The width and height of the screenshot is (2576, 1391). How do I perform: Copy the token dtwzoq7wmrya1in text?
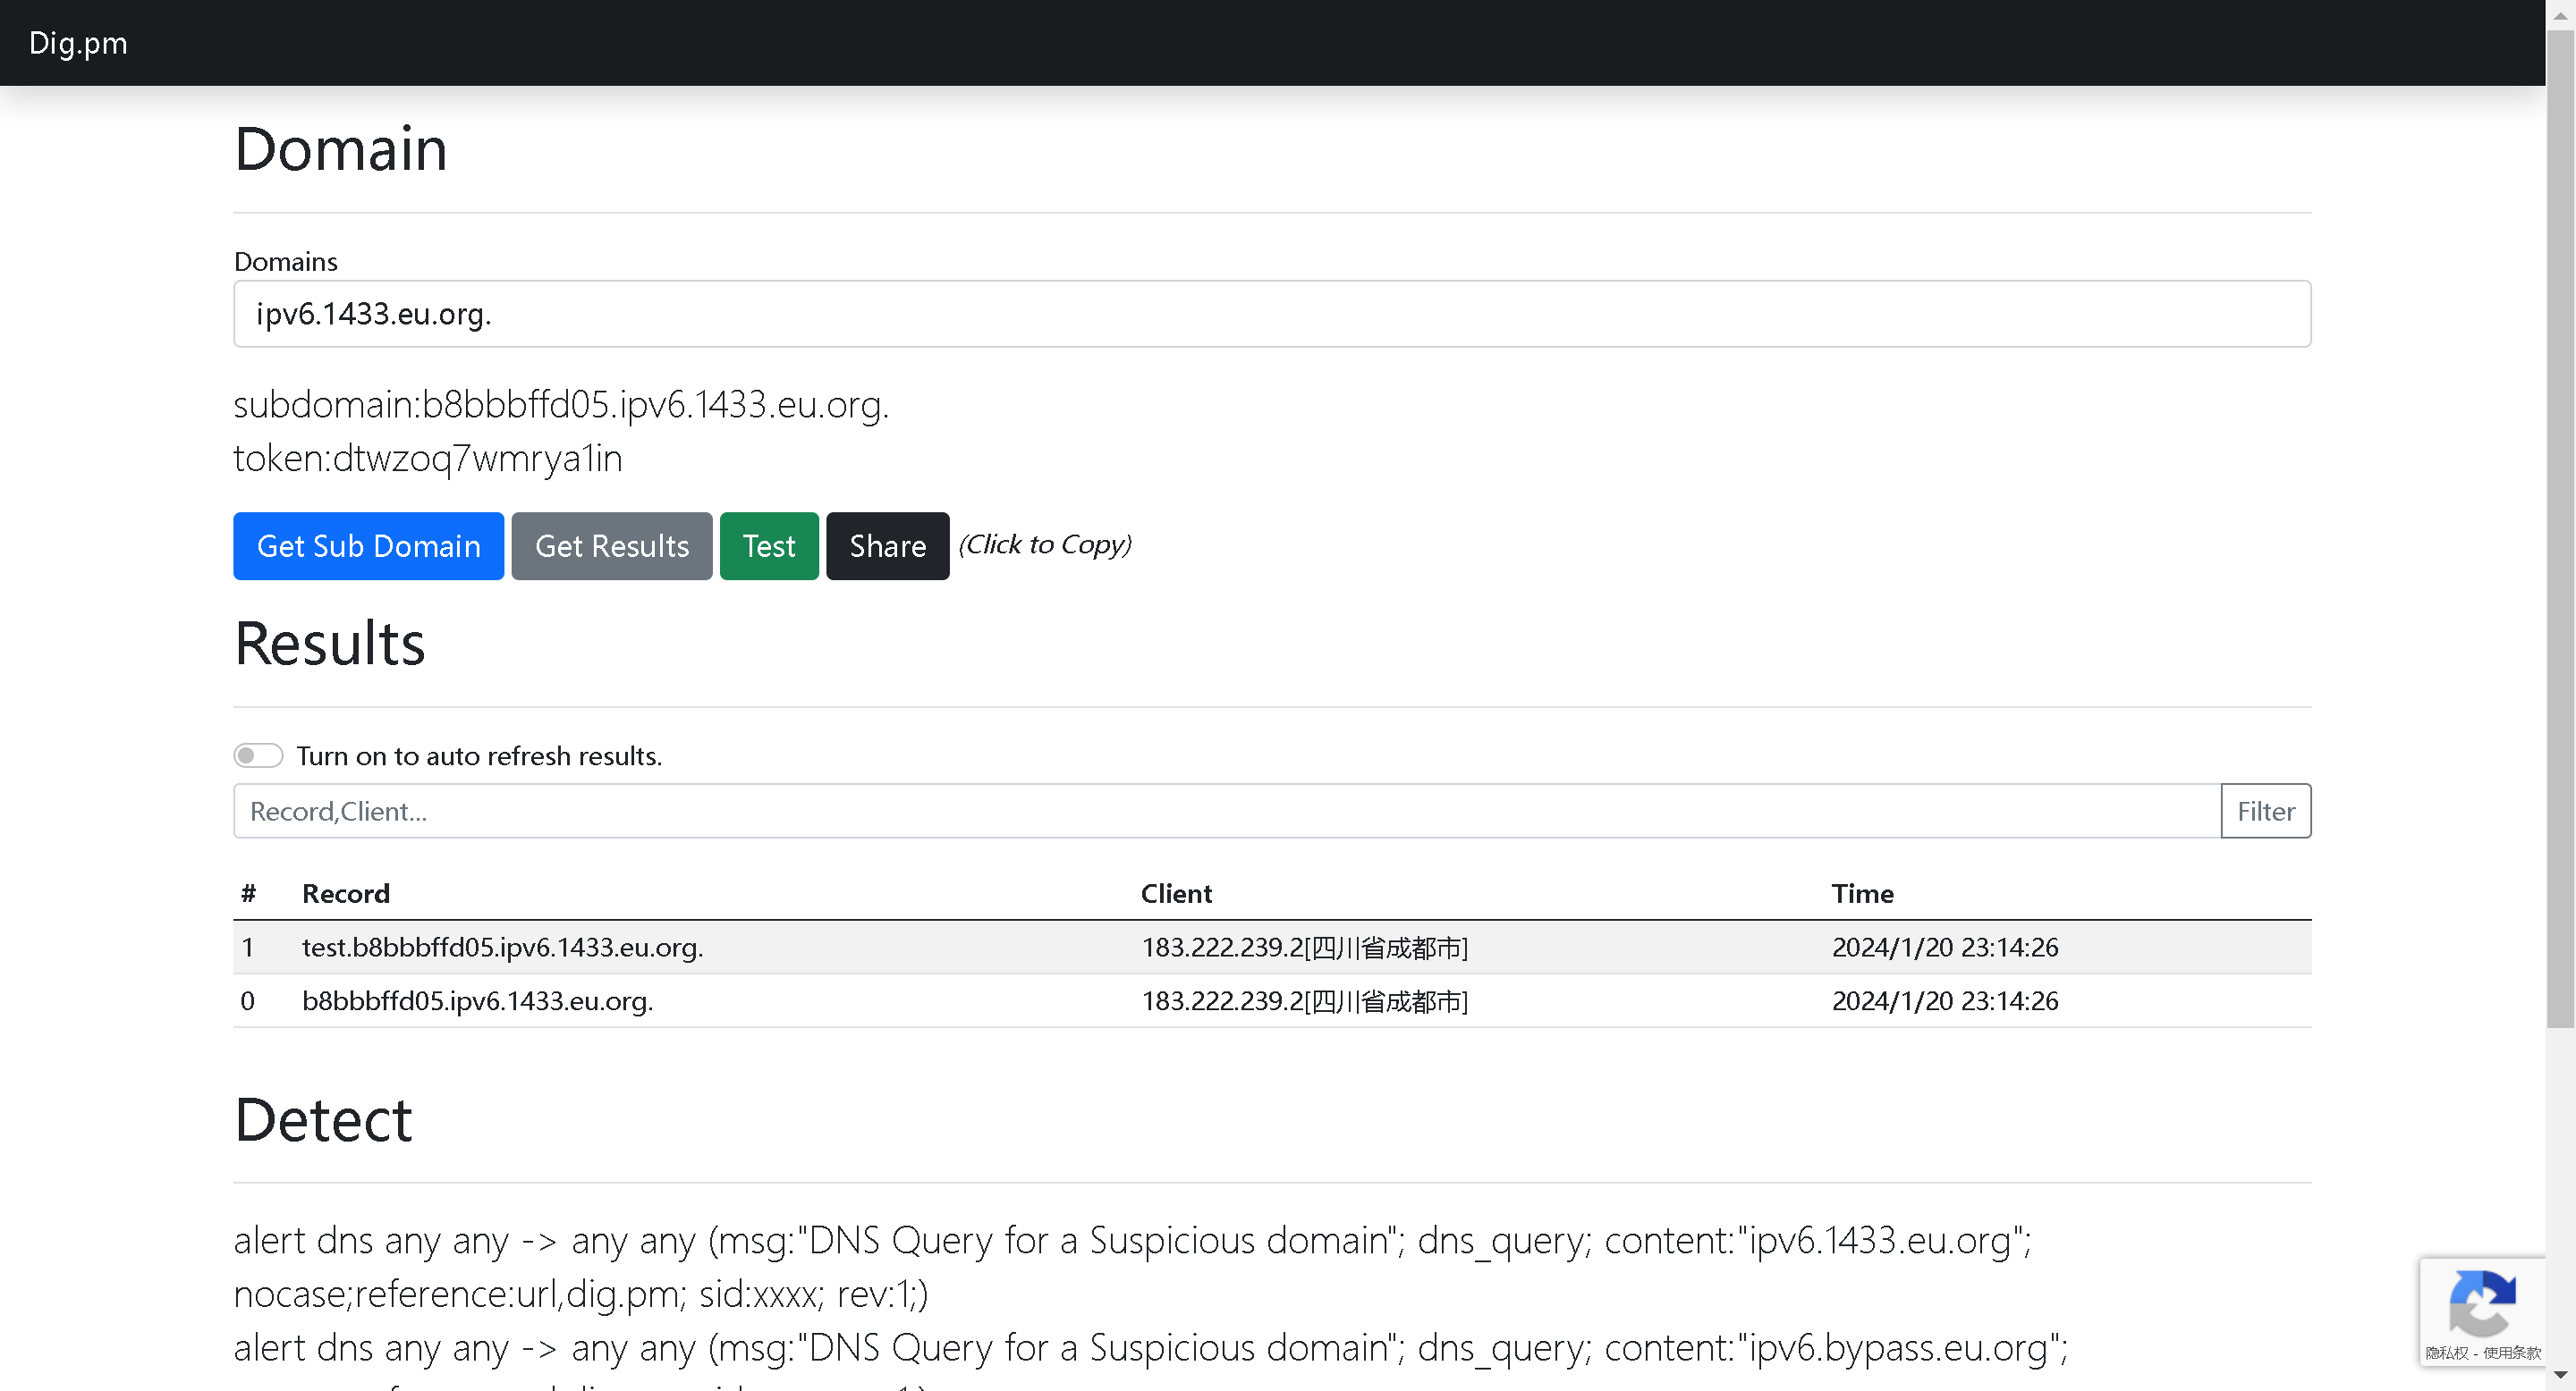pyautogui.click(x=427, y=458)
